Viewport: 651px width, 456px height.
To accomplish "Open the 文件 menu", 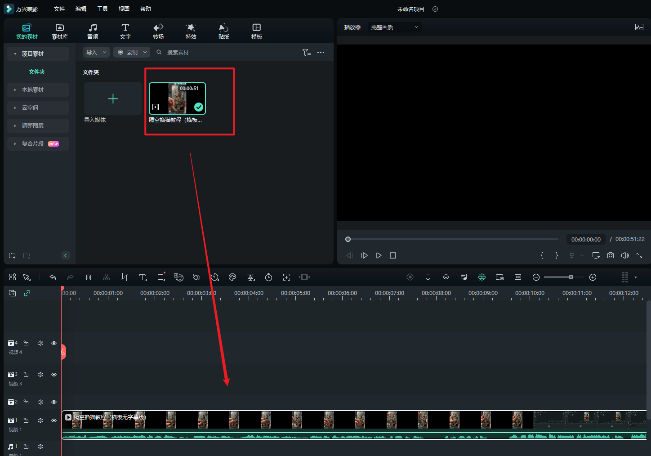I will (59, 9).
